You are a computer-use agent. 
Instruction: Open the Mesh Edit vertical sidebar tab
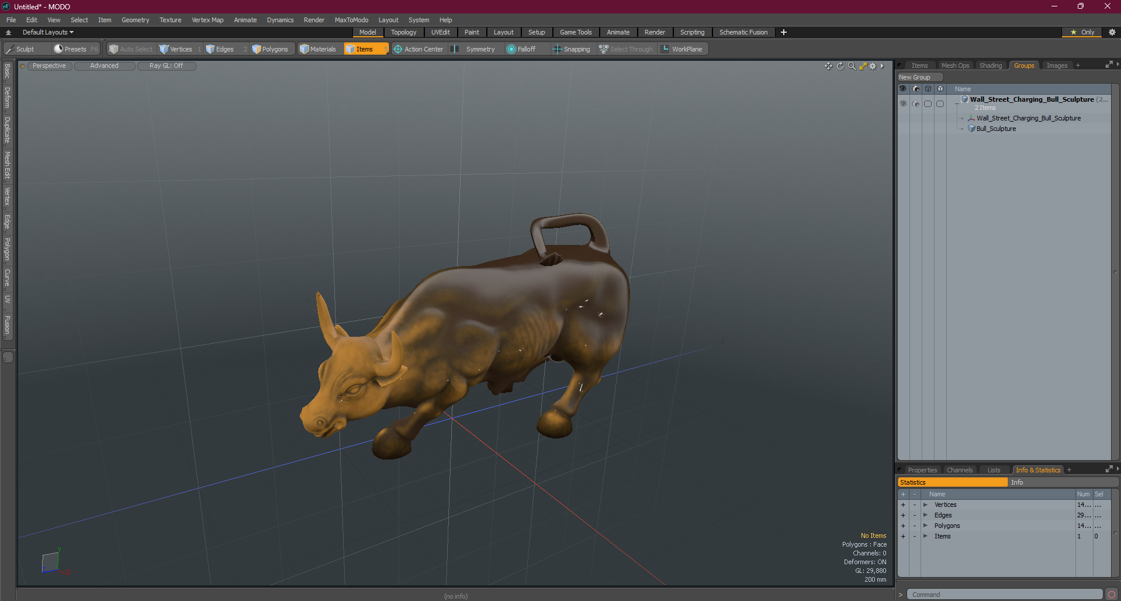(8, 165)
